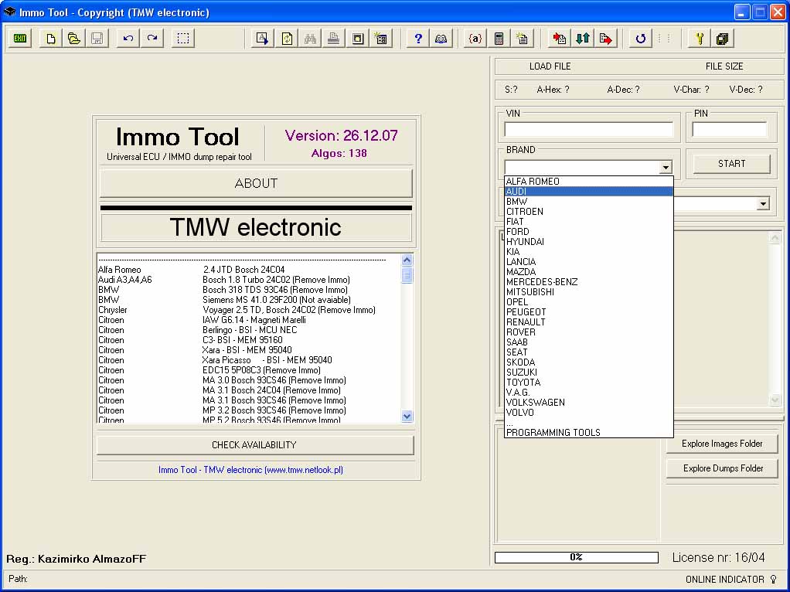Click the undo arrow icon
The height and width of the screenshot is (592, 790).
(128, 39)
